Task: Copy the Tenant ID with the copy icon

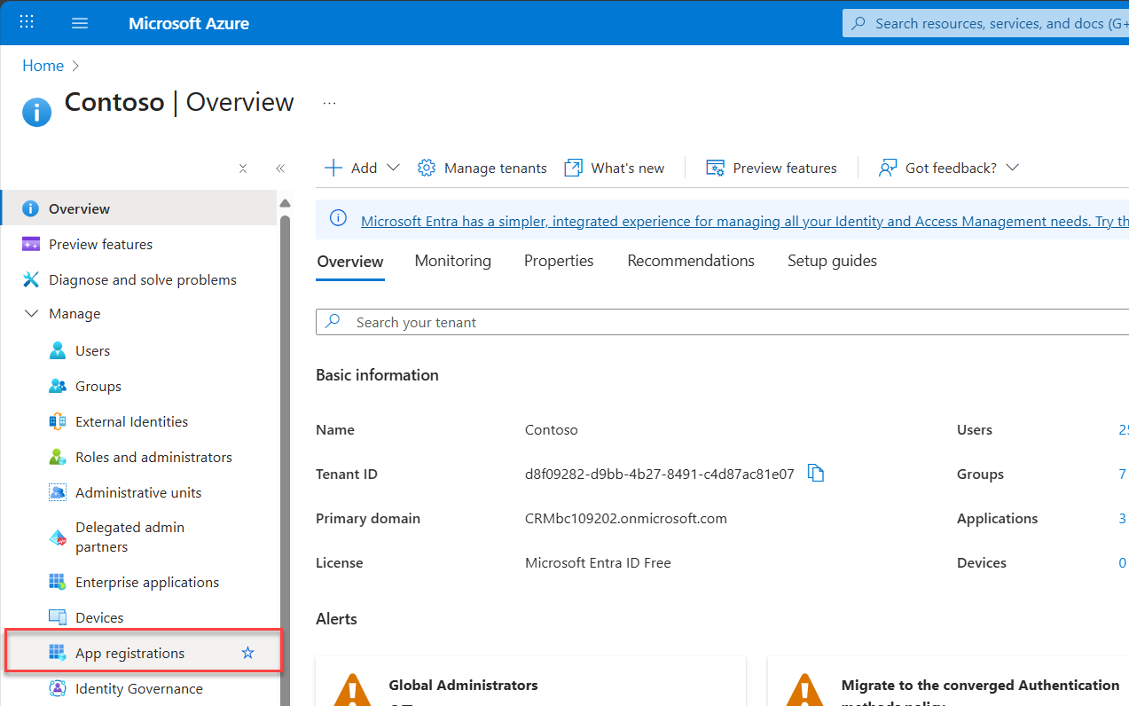Action: (816, 474)
